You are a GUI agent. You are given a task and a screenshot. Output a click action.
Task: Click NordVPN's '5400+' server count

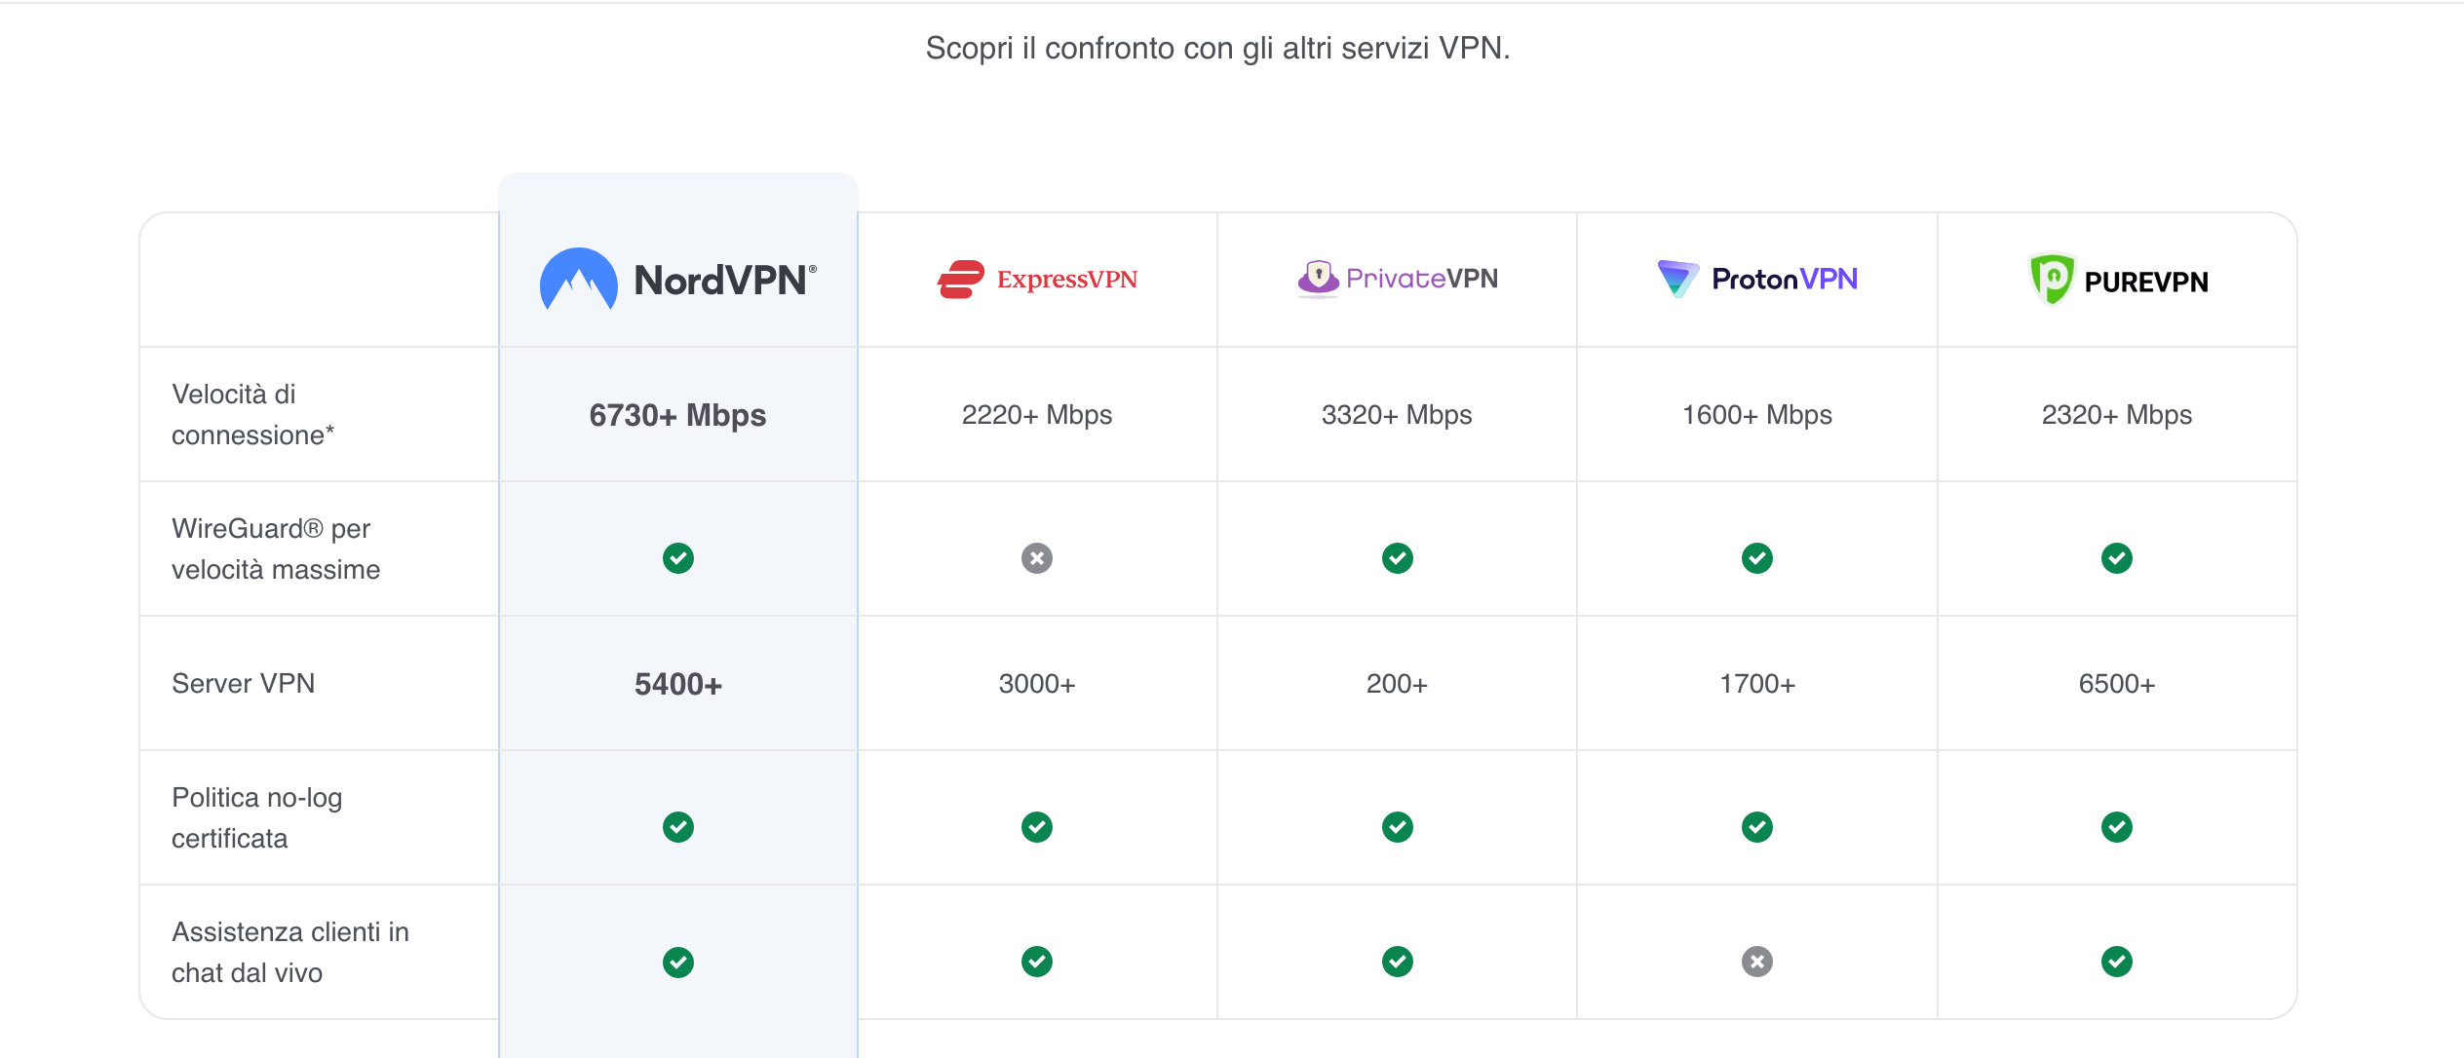[678, 684]
